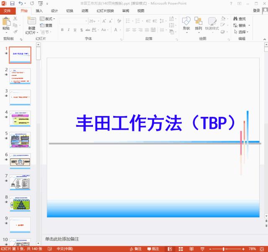Image resolution: width=268 pixels, height=252 pixels.
Task: Toggle Align Right paragraph alignment
Action: click(x=141, y=30)
